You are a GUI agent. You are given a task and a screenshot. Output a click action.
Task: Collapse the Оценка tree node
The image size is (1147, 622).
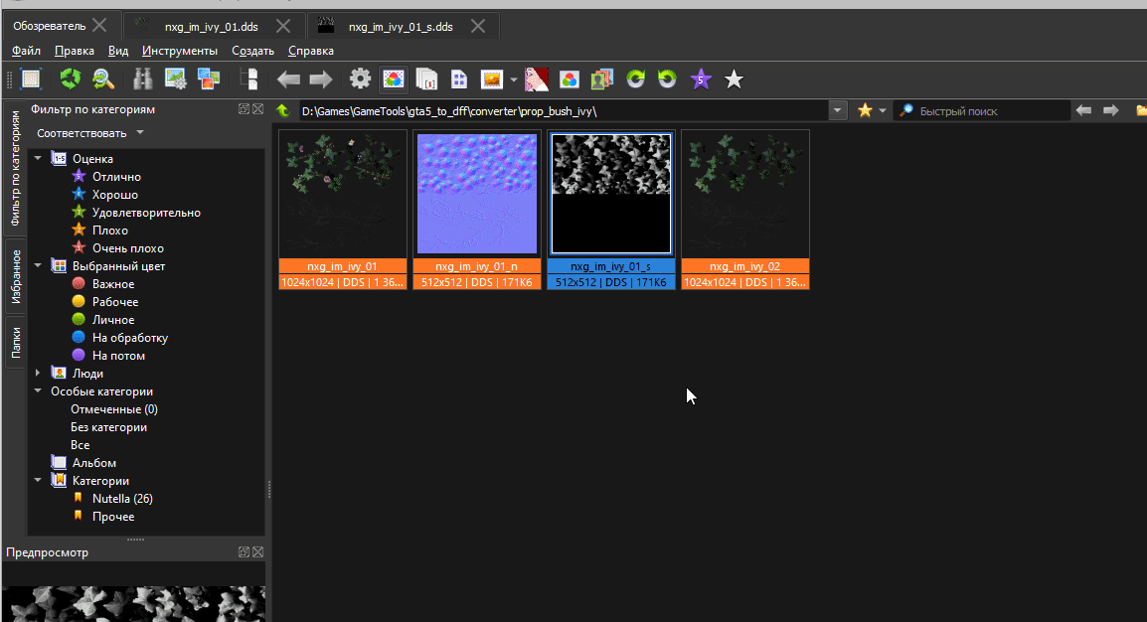coord(38,158)
